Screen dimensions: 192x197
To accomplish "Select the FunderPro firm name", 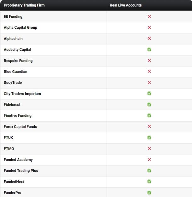I will click(12, 193).
